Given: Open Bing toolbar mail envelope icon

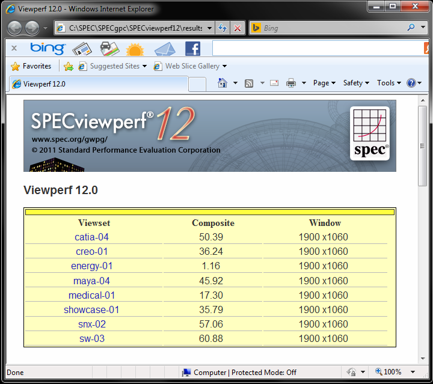Looking at the screenshot, I should tap(165, 49).
